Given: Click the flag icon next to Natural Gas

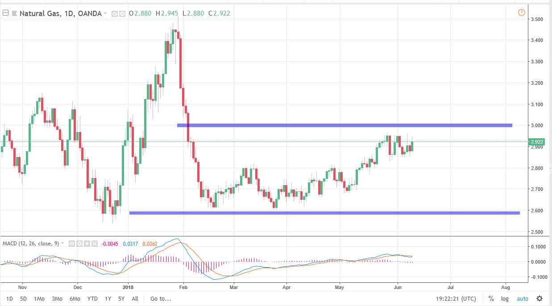Looking at the screenshot, I should pyautogui.click(x=14, y=13).
